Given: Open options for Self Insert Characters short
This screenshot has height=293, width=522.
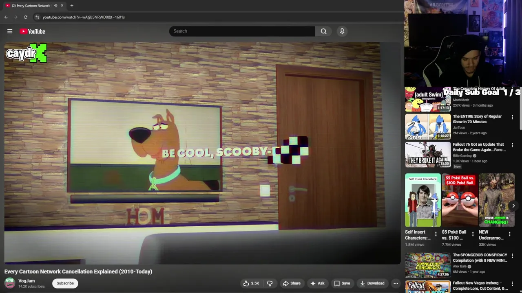Looking at the screenshot, I should pyautogui.click(x=436, y=234).
